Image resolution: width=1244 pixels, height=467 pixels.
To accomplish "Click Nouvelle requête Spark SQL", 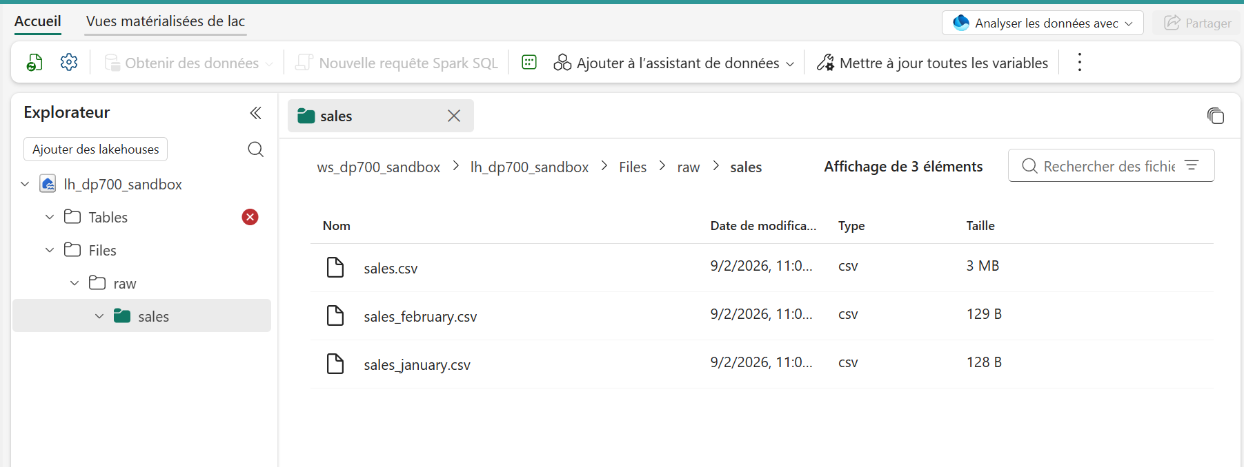I will click(x=397, y=63).
